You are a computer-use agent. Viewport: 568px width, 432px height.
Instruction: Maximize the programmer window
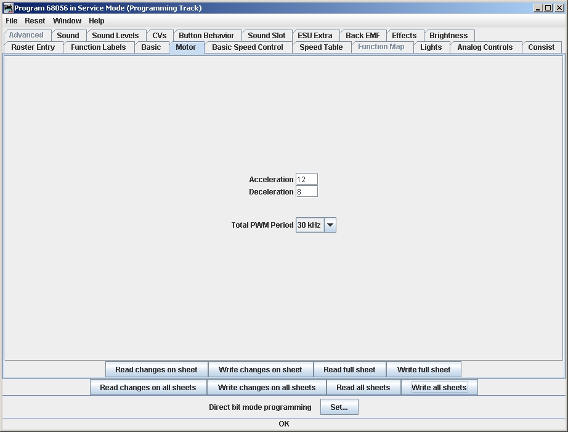[548, 7]
